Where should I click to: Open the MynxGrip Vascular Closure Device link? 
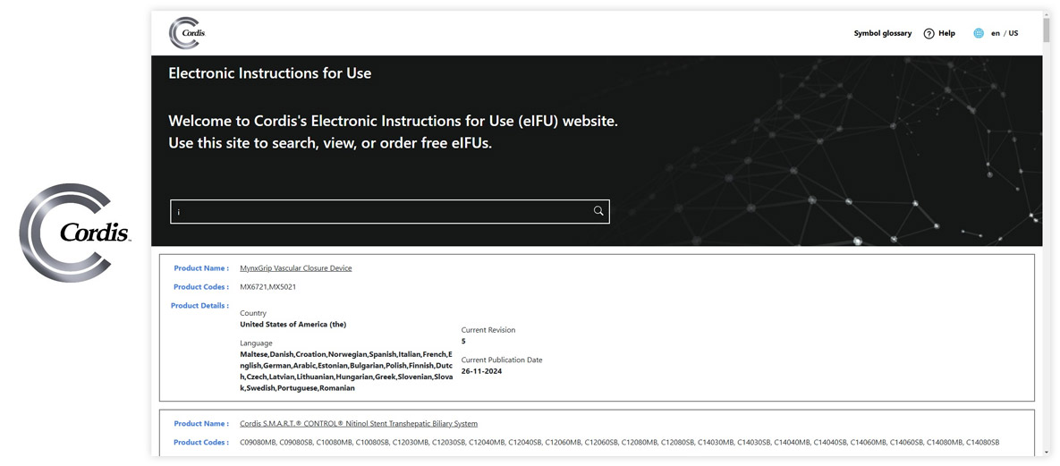point(295,268)
